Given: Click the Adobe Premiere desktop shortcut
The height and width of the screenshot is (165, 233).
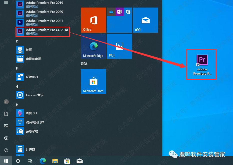Looking at the screenshot, I should click(x=202, y=64).
